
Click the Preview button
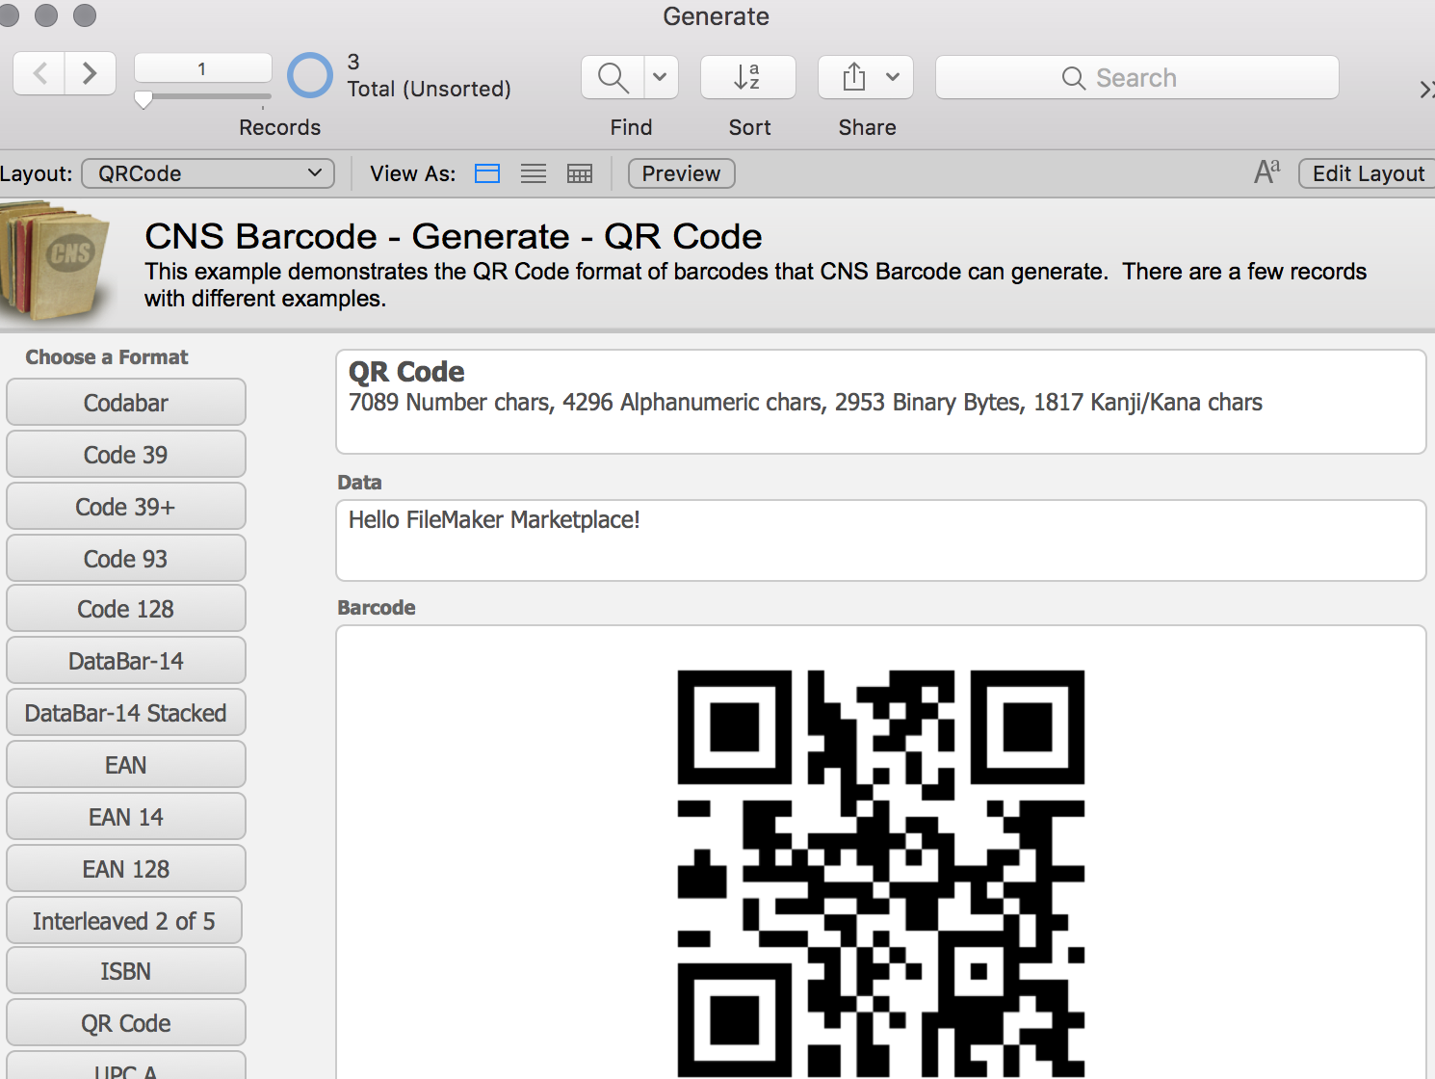tap(681, 173)
